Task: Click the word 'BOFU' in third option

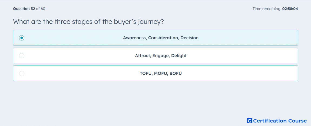Action: click(x=176, y=74)
